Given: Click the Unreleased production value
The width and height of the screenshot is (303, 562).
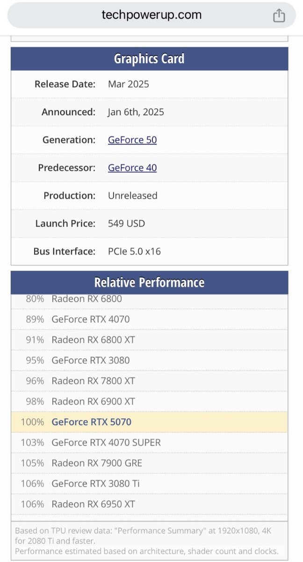Looking at the screenshot, I should point(133,196).
